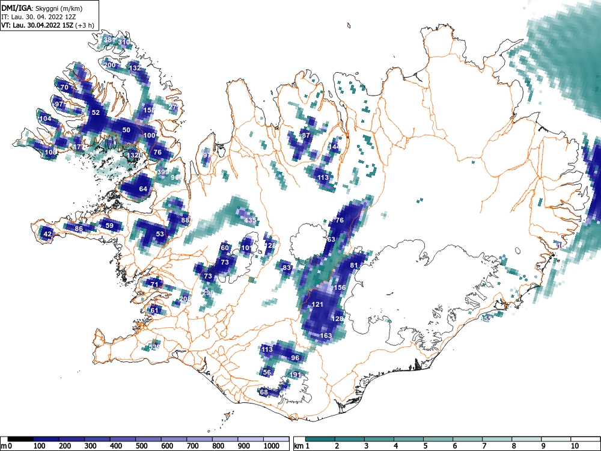The width and height of the screenshot is (601, 451).
Task: Click the 'km 1' legend label
Action: tap(302, 446)
